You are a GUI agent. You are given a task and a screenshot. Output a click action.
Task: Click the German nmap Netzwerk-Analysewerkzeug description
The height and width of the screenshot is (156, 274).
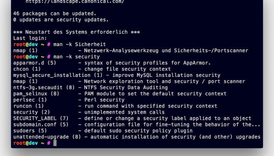coord(166,50)
